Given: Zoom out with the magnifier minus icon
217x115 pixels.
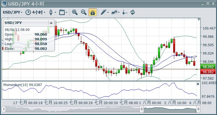Looking at the screenshot, I should [84, 12].
